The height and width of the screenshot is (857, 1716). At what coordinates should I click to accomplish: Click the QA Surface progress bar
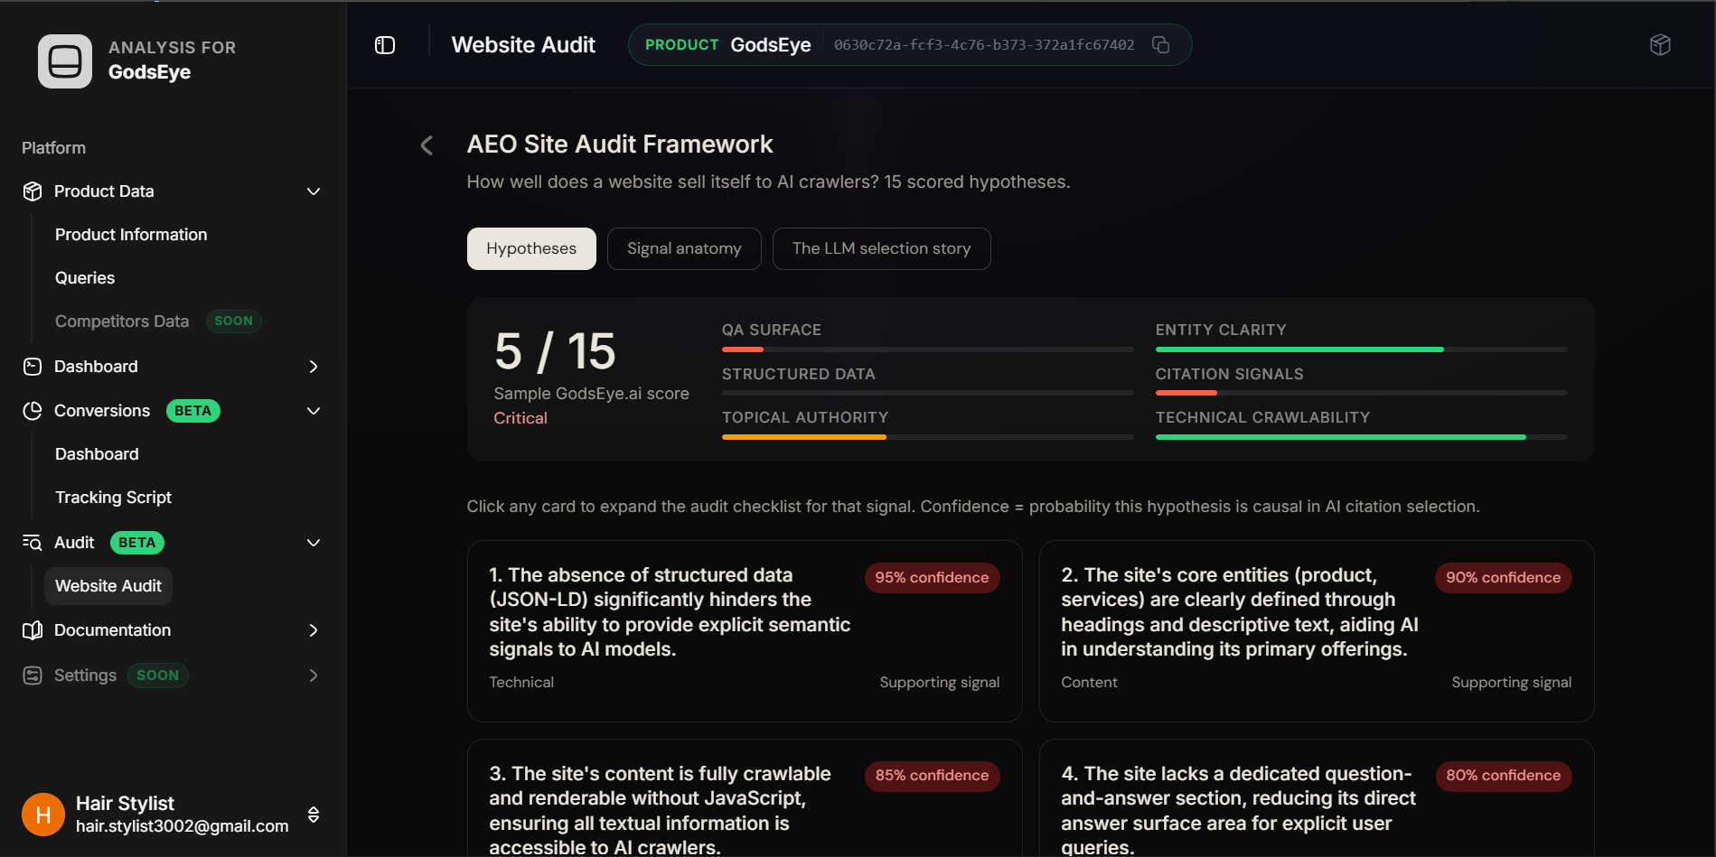coord(926,349)
